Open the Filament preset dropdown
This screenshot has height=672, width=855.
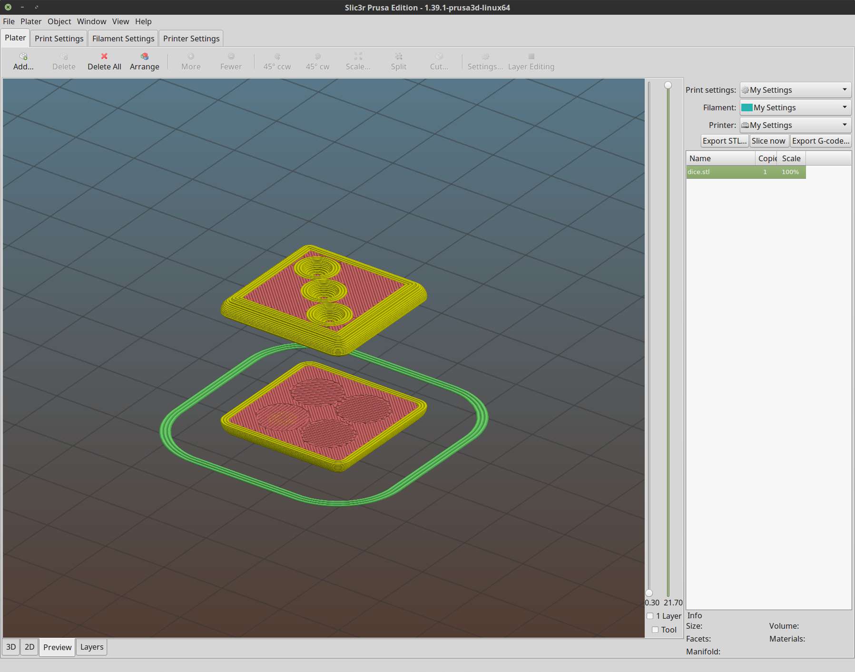pyautogui.click(x=795, y=107)
